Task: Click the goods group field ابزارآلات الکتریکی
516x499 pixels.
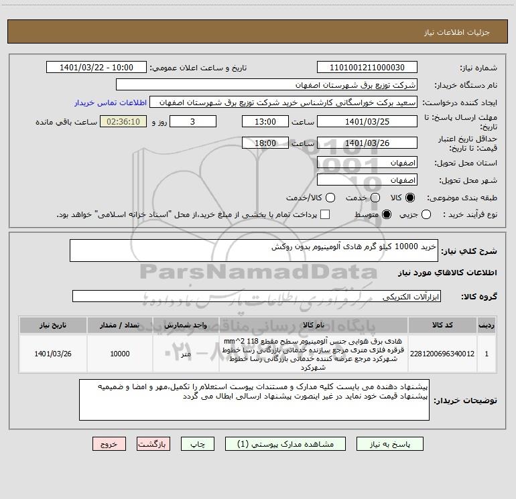Action: [257, 296]
